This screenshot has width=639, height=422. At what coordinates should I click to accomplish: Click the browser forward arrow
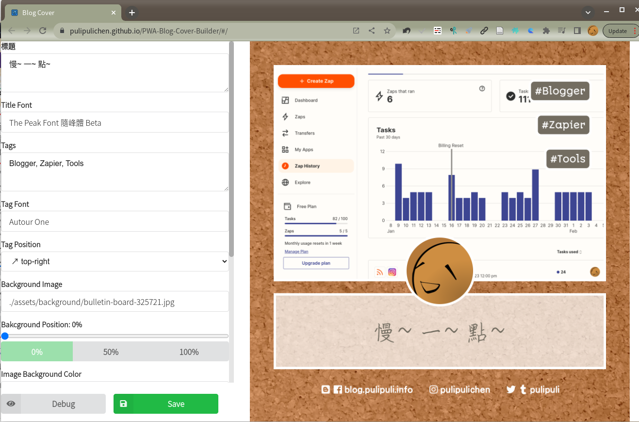coord(27,31)
